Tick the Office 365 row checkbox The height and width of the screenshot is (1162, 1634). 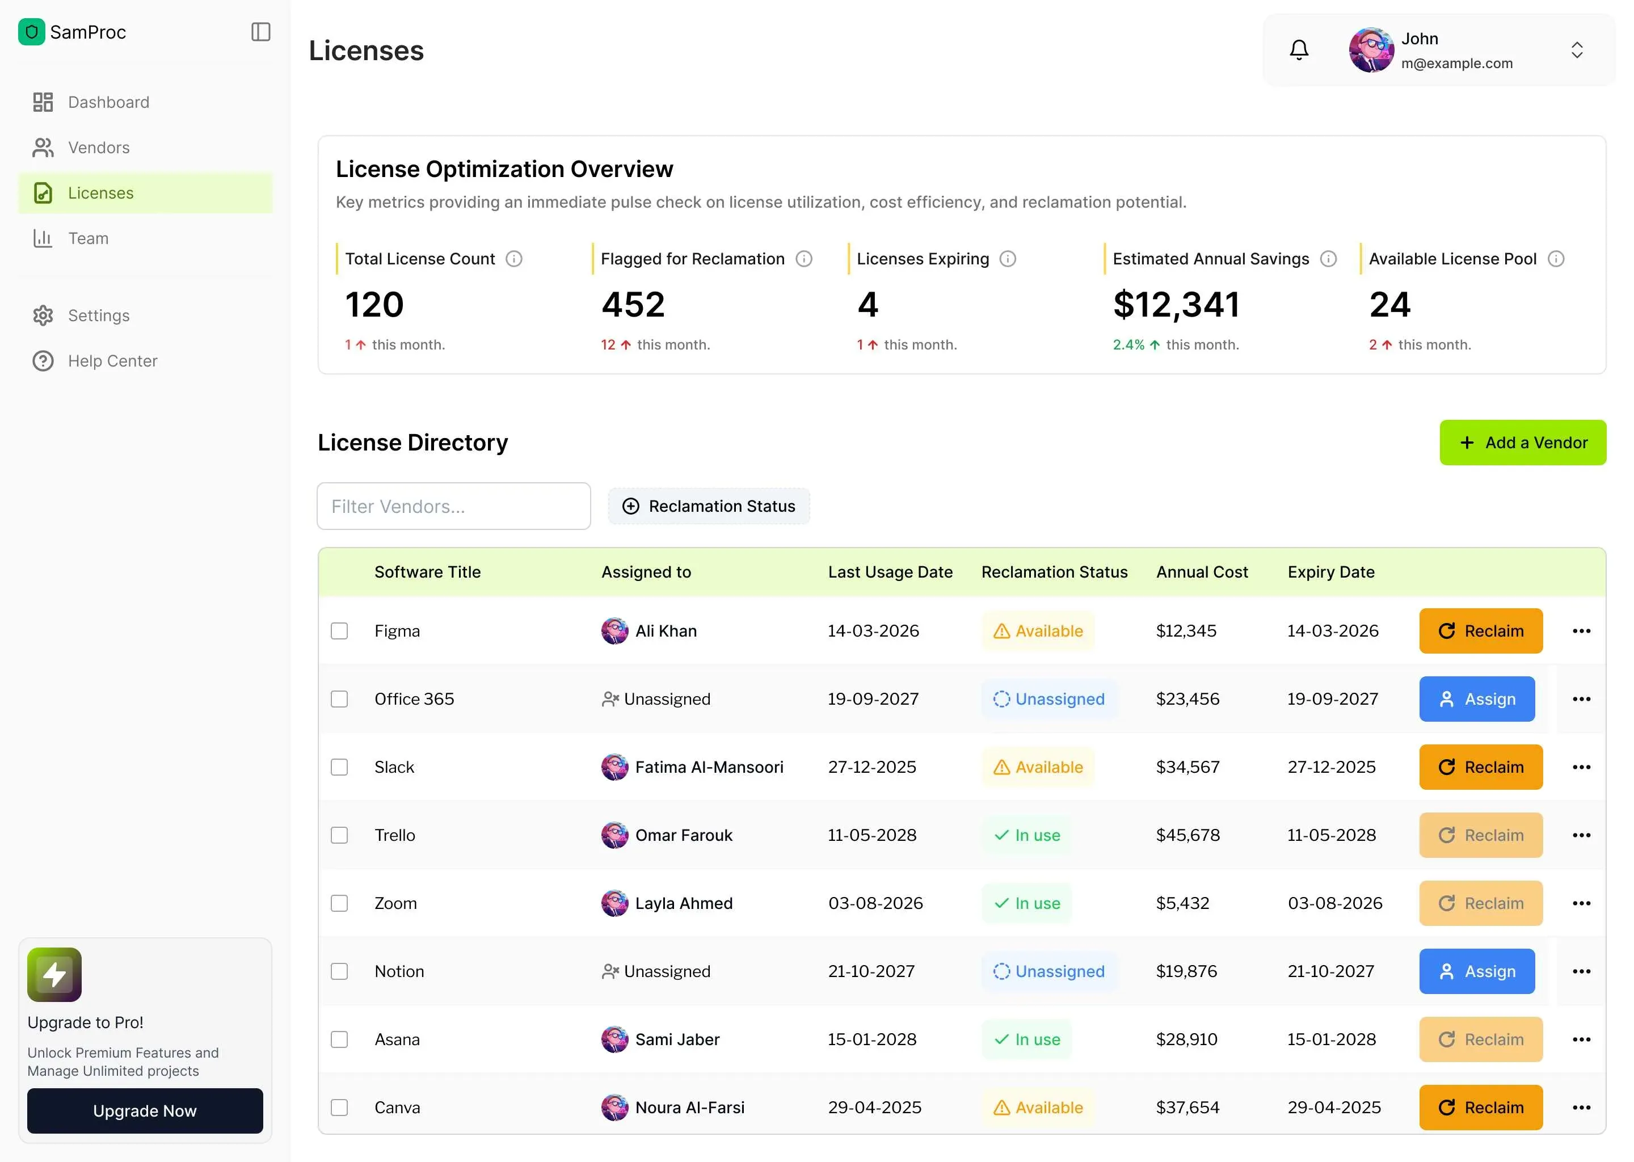pyautogui.click(x=339, y=699)
